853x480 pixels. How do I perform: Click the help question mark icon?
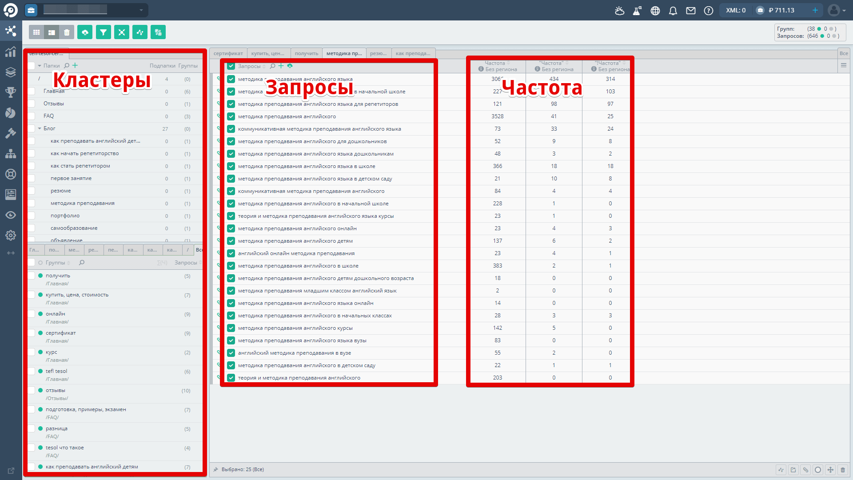point(709,10)
